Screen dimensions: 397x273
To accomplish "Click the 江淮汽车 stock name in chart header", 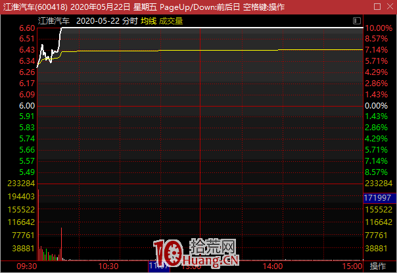I will (54, 21).
